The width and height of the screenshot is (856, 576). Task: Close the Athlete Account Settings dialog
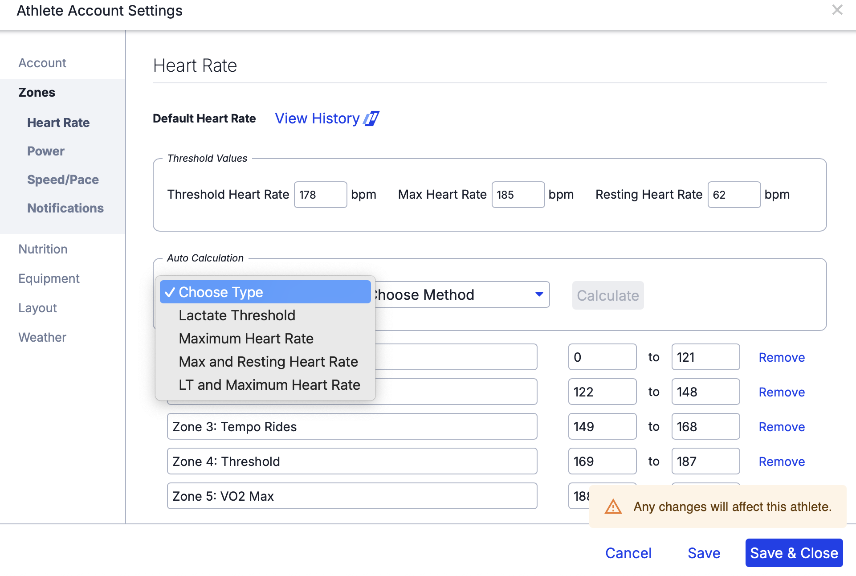837,10
